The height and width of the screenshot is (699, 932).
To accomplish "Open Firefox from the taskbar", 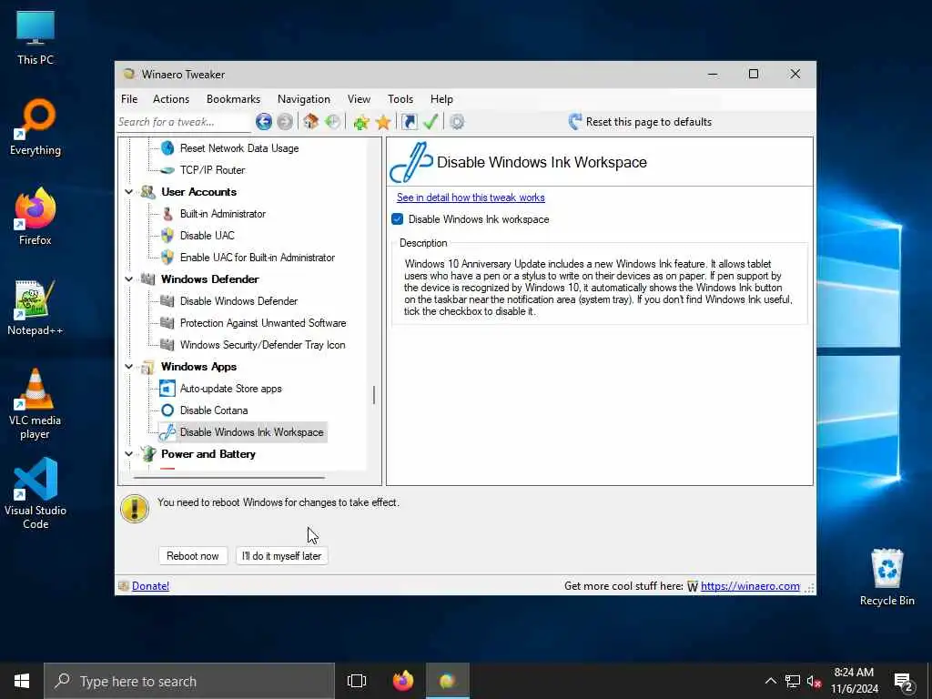I will pos(403,681).
